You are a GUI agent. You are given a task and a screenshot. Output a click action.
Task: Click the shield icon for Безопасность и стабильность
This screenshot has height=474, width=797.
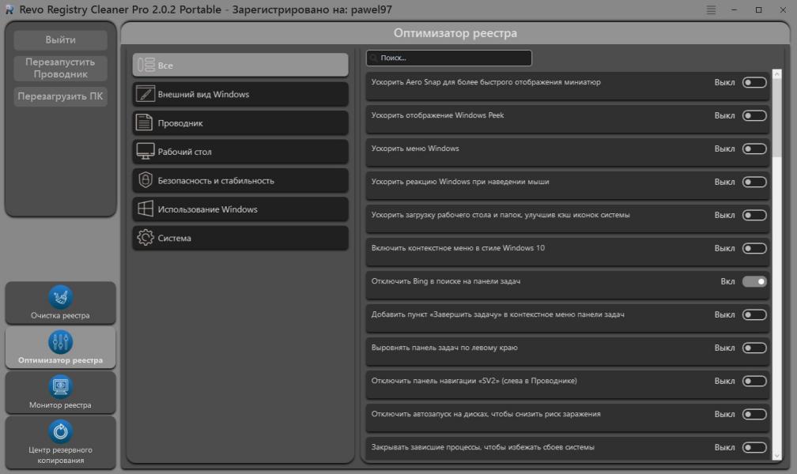[x=145, y=181]
